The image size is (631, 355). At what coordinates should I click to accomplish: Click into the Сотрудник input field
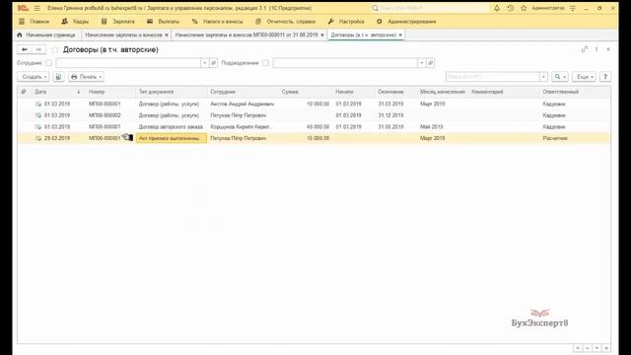128,63
